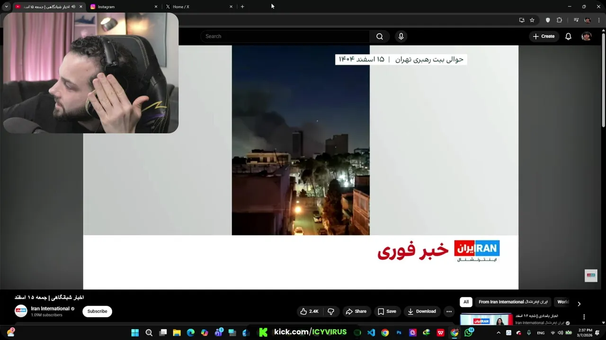Open tab search dropdown arrow

coord(6,7)
